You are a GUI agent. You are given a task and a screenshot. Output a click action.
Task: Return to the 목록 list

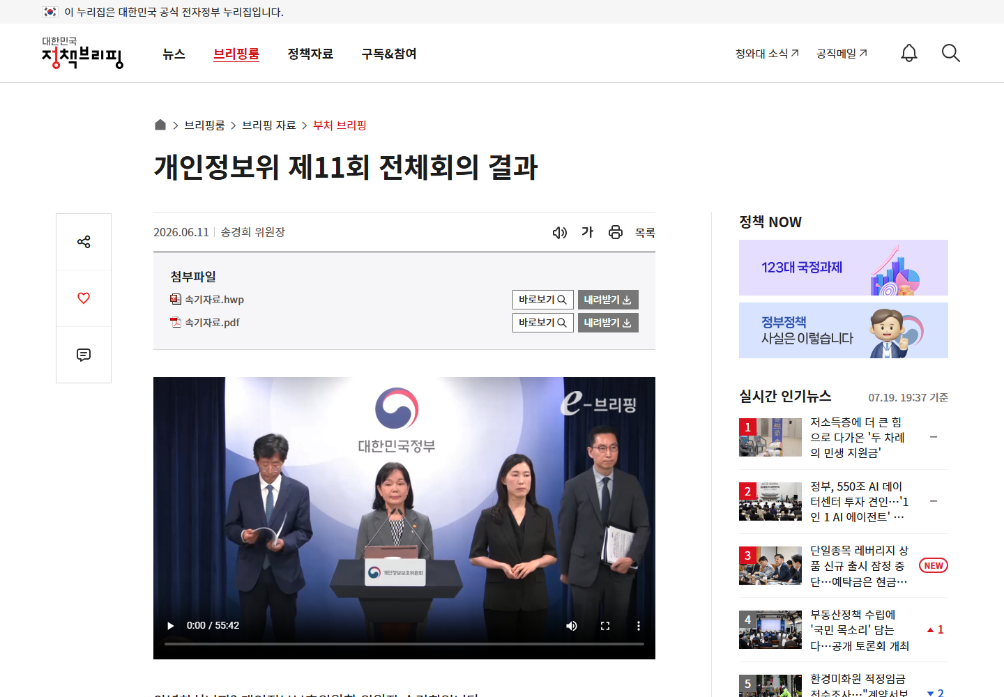(645, 232)
